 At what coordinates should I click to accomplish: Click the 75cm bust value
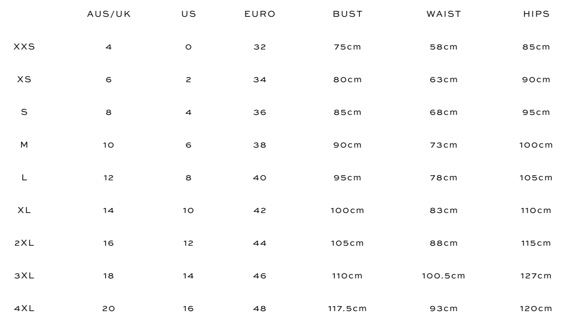click(x=348, y=47)
